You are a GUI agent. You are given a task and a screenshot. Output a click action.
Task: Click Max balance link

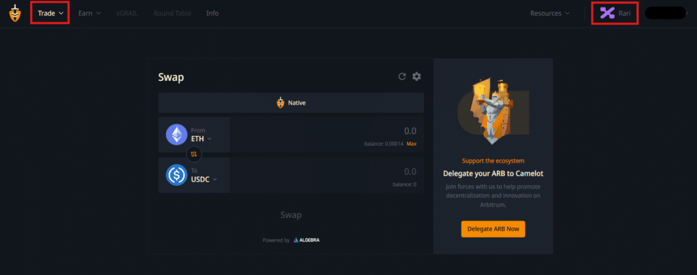pos(412,144)
